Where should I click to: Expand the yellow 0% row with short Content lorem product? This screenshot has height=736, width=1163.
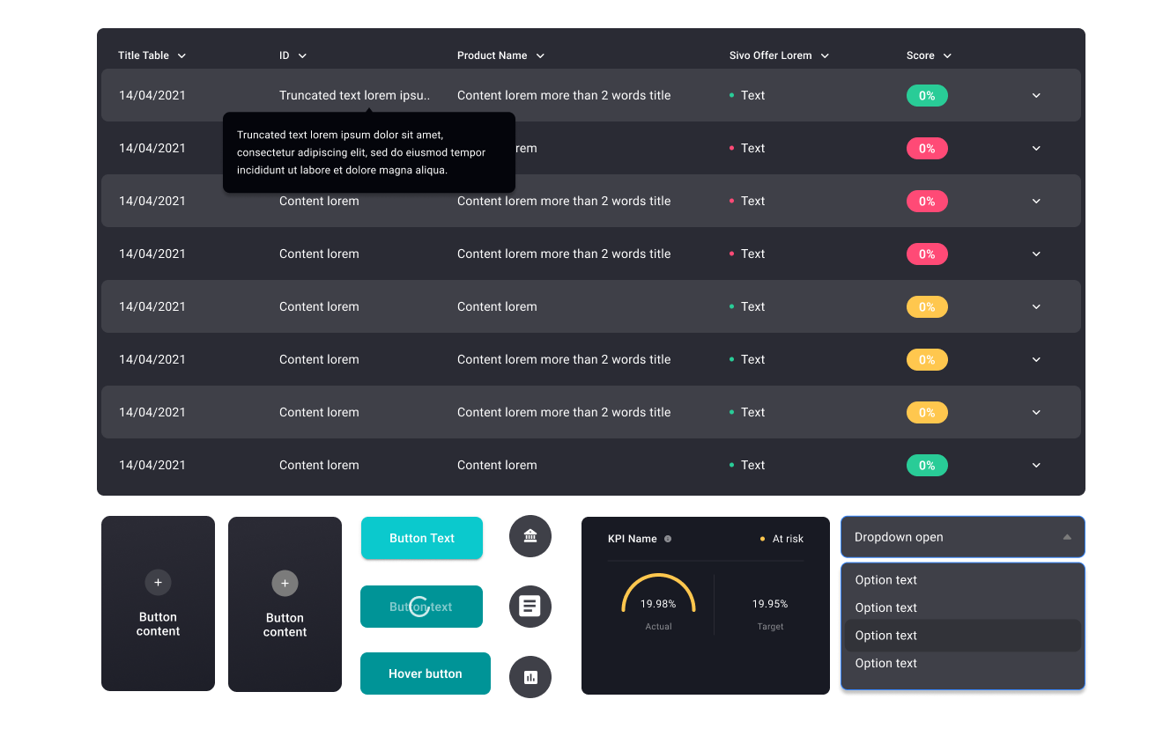[x=1036, y=306]
